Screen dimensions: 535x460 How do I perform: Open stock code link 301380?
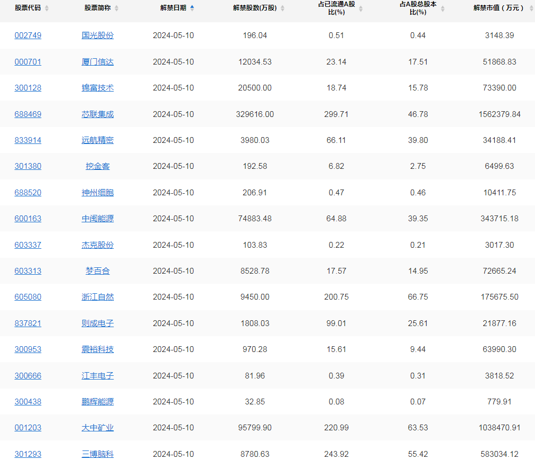tap(28, 166)
